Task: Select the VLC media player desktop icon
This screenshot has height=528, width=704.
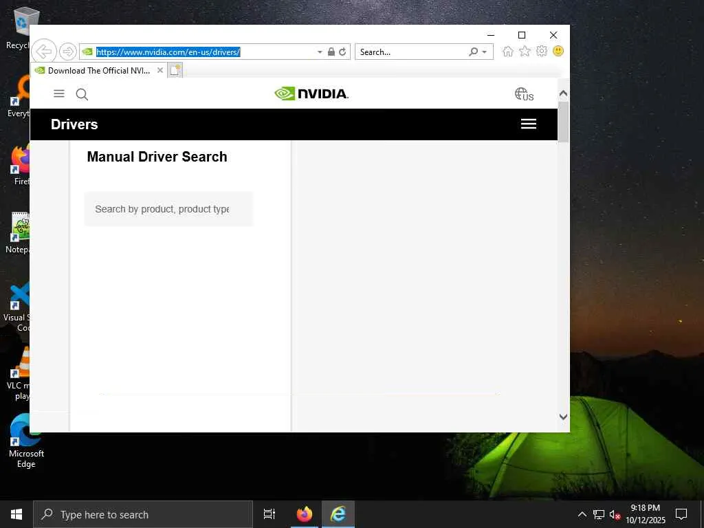Action: 19,373
